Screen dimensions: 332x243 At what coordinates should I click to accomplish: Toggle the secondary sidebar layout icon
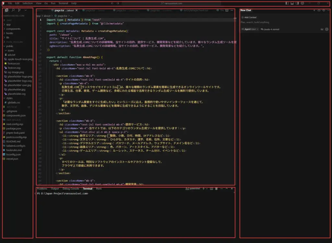[297, 3]
